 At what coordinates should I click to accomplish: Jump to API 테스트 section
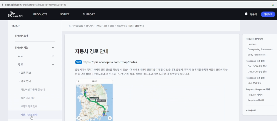click(x=251, y=111)
